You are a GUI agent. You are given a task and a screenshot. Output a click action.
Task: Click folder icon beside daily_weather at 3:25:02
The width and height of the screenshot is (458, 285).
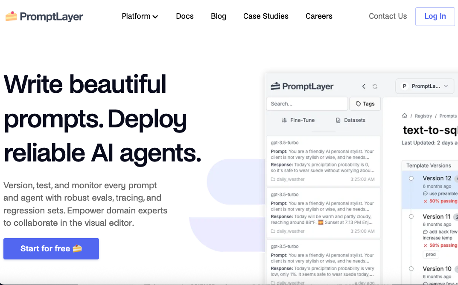tap(273, 179)
